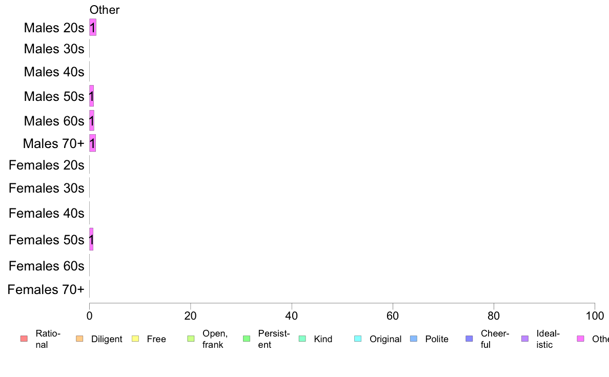
Task: Click the Males 50s bar
Action: point(92,96)
